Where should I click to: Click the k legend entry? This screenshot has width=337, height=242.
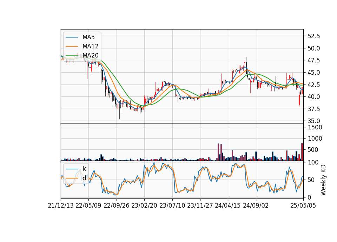coord(84,169)
